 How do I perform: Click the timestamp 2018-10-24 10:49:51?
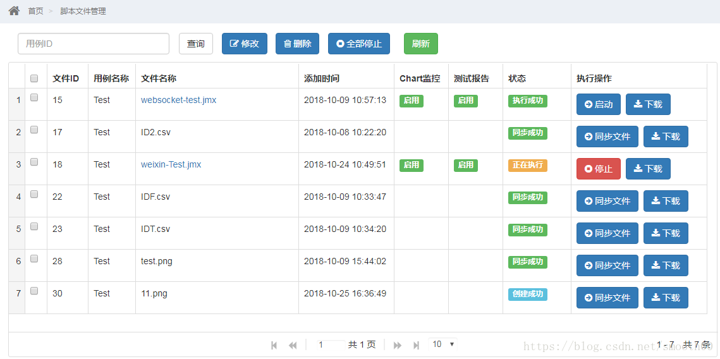coord(345,164)
